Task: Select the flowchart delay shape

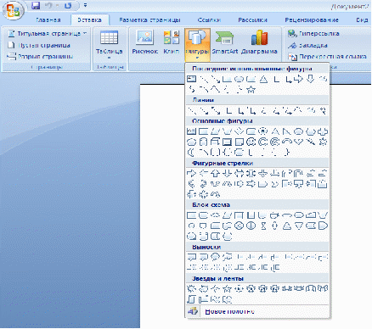Action: pos(323,226)
